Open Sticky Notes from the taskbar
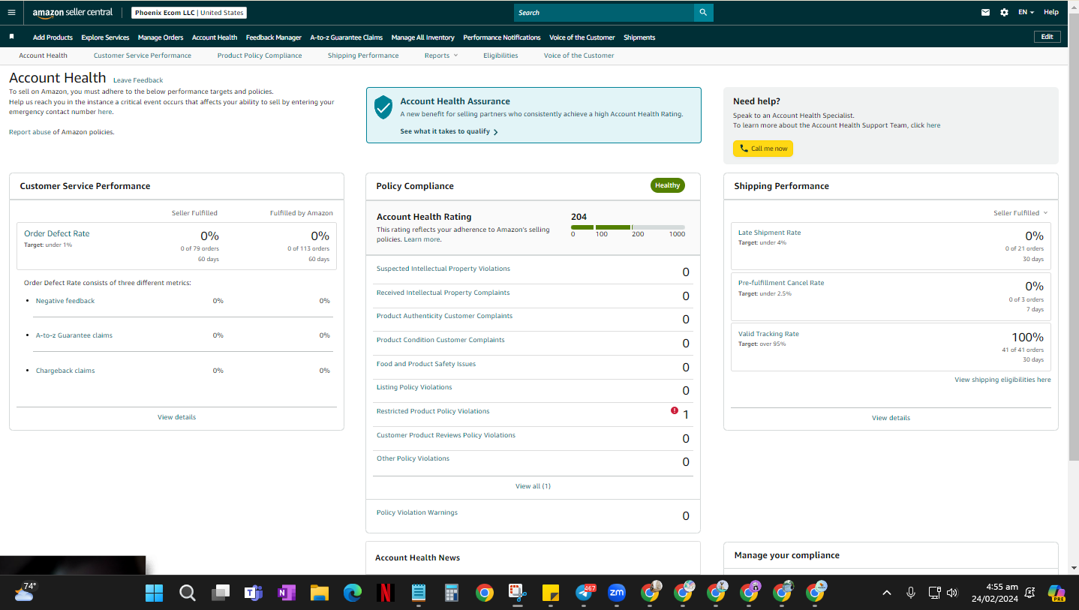Viewport: 1079px width, 610px height. [551, 593]
